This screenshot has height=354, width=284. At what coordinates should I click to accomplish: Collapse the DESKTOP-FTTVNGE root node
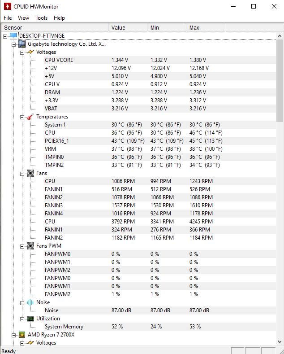click(5, 36)
